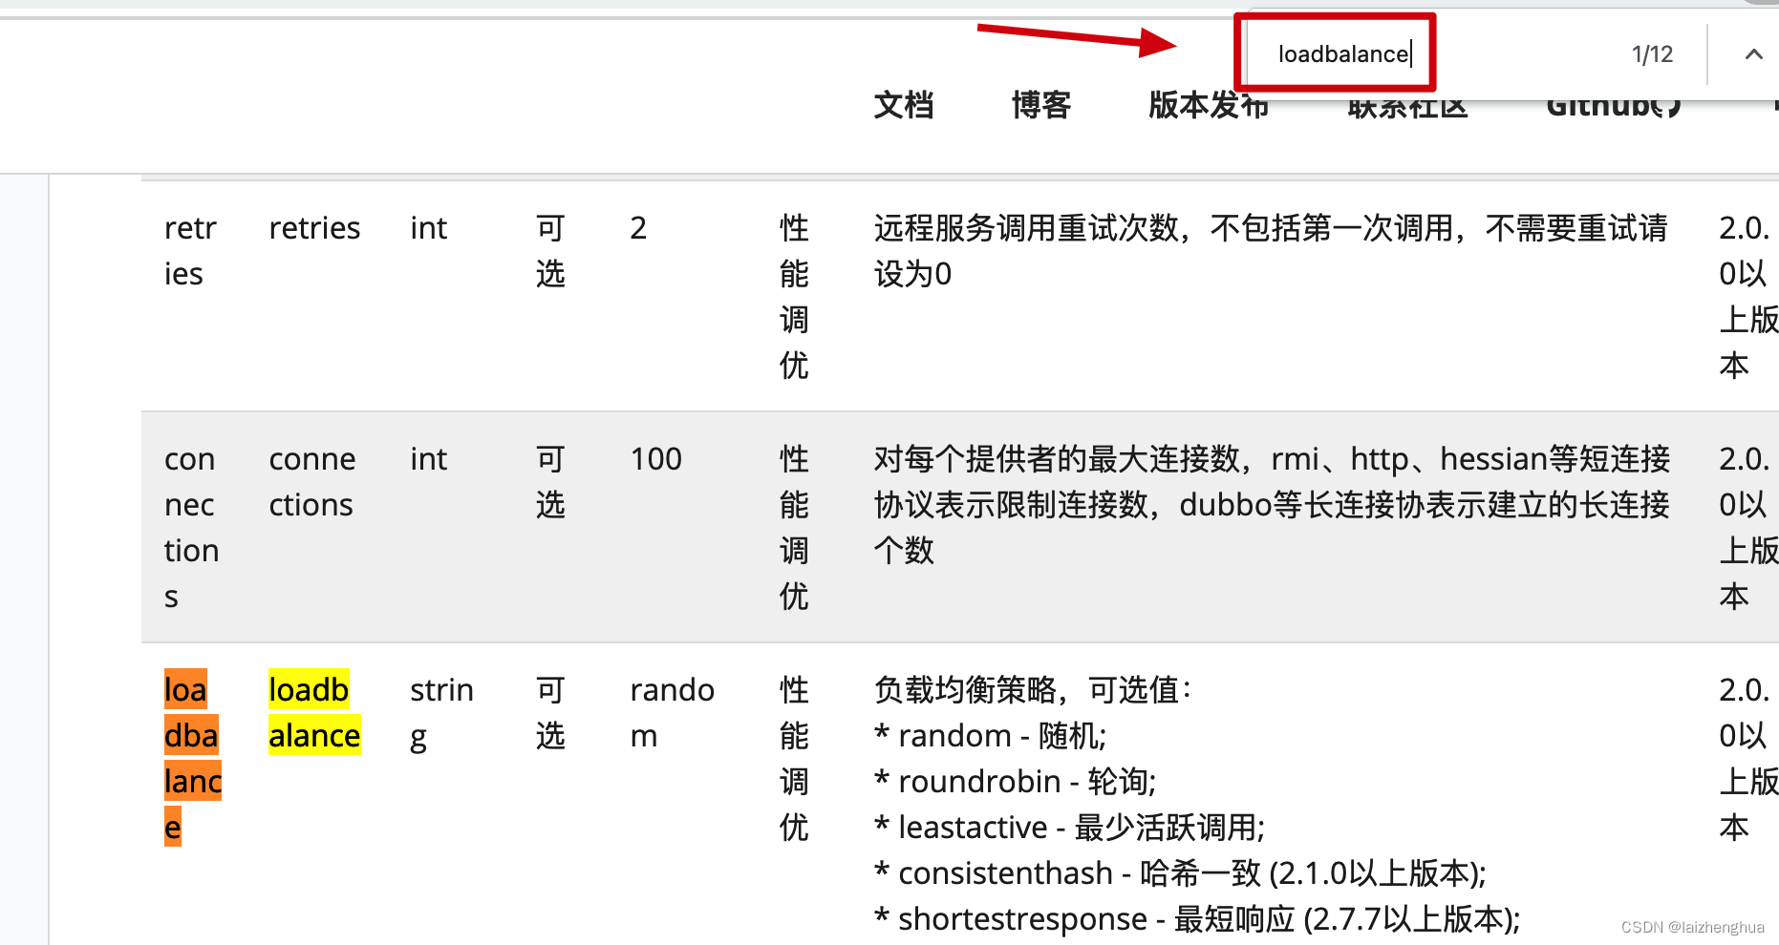This screenshot has height=945, width=1779.
Task: Open the 文档 nav menu
Action: (x=904, y=104)
